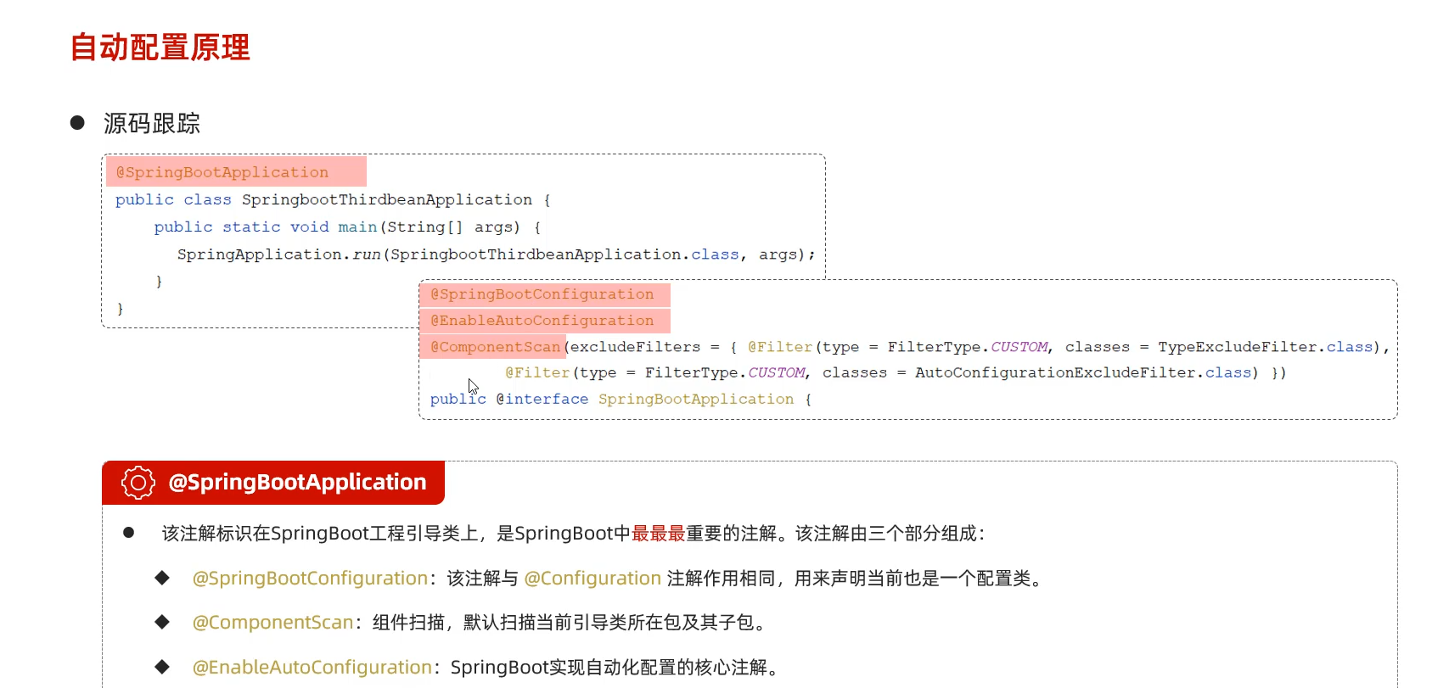Click the slide title 自动配置原理
1432x688 pixels.
pyautogui.click(x=160, y=48)
